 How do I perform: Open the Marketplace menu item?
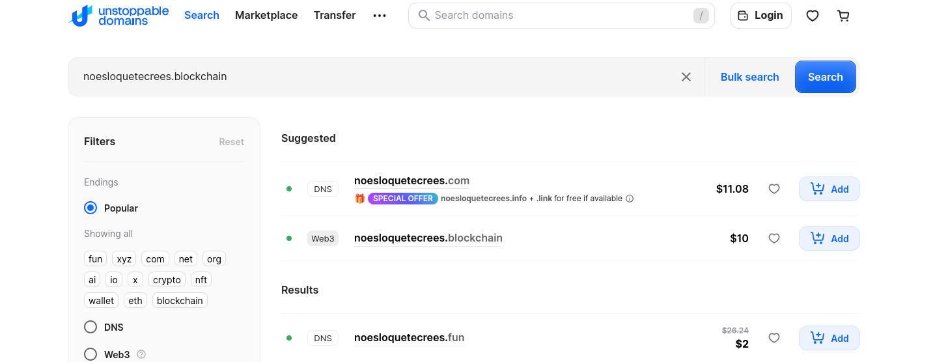(266, 16)
